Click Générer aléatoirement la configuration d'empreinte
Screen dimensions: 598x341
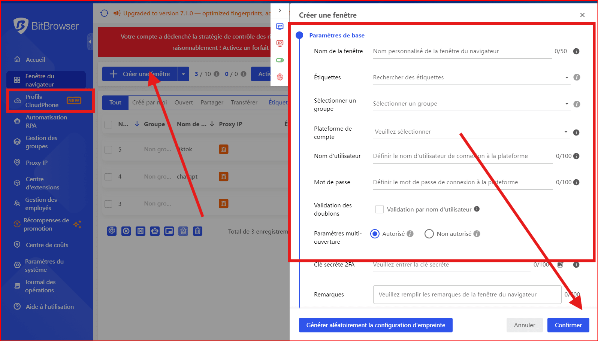tap(375, 325)
